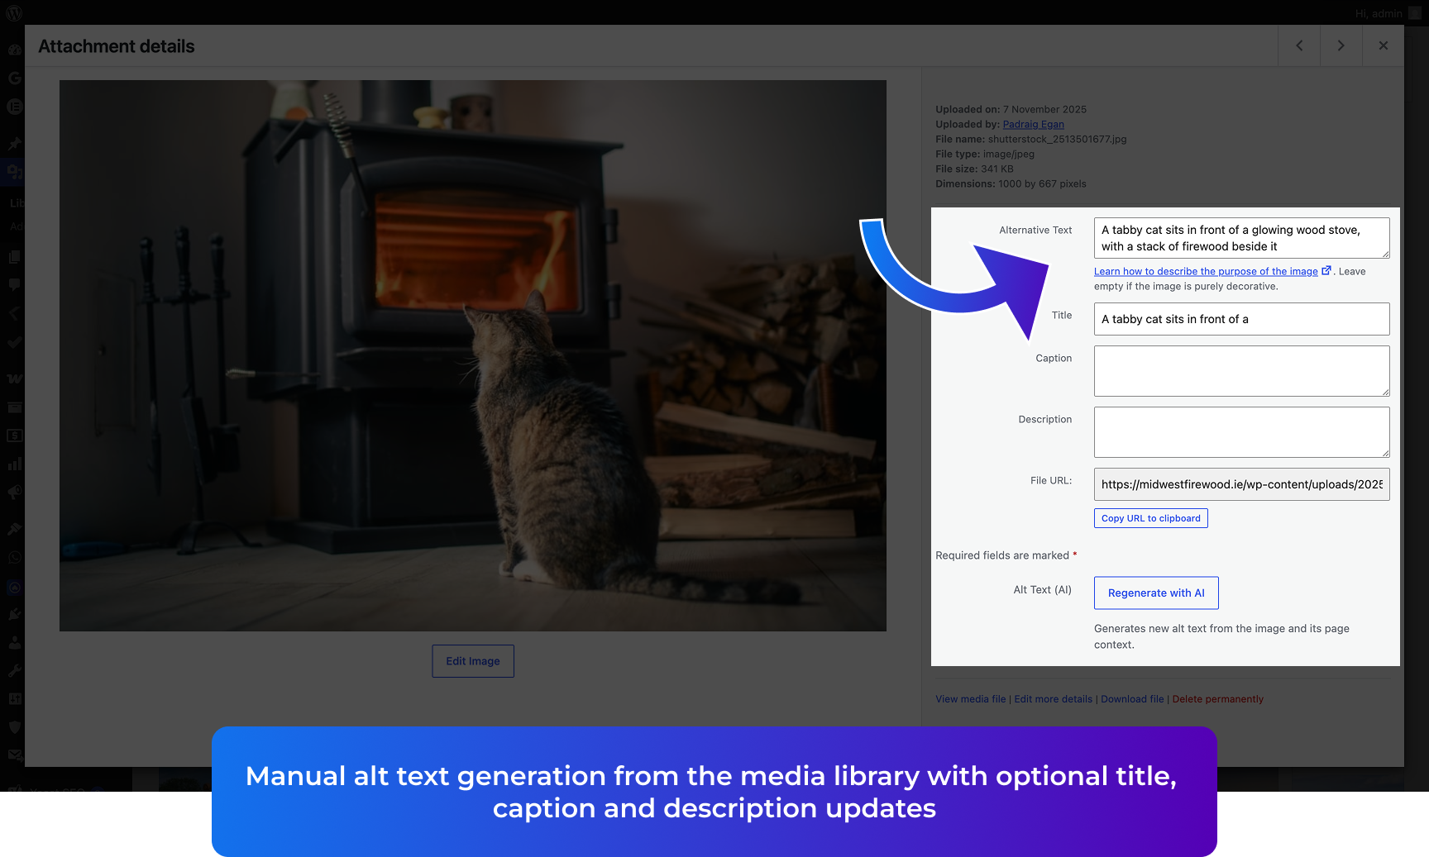
Task: Copy URL to clipboard
Action: coord(1151,518)
